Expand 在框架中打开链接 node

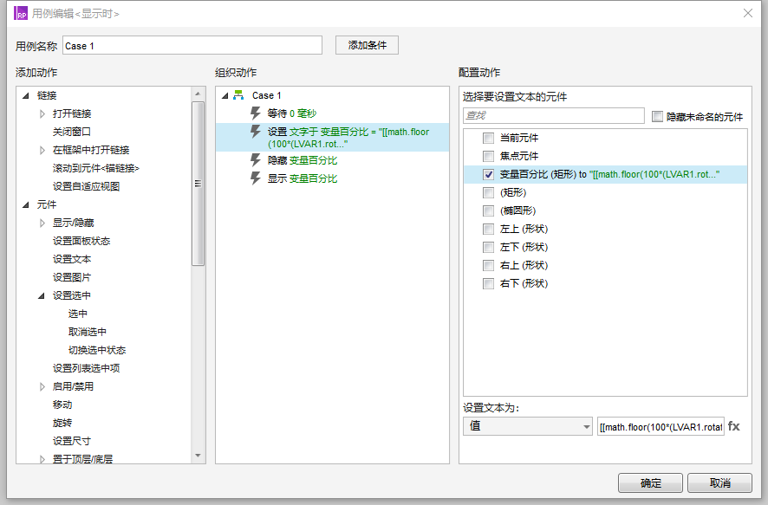pyautogui.click(x=42, y=150)
